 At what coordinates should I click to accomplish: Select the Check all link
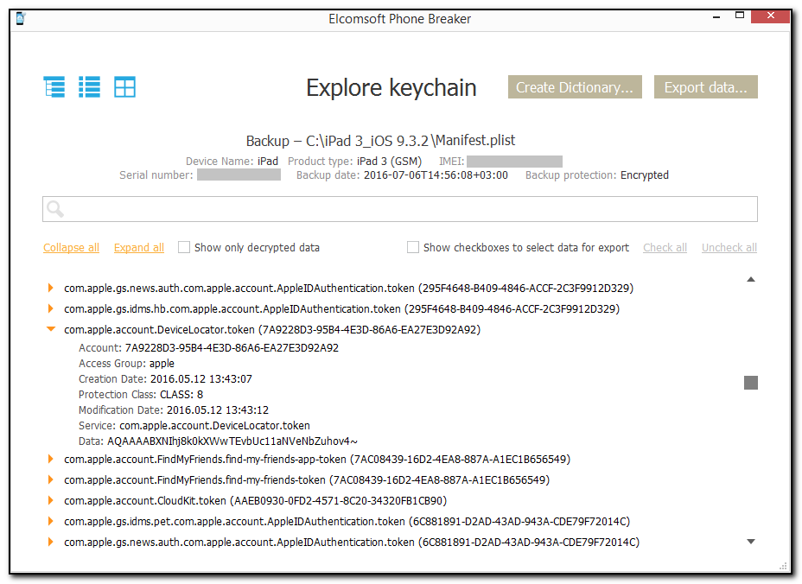tap(665, 247)
